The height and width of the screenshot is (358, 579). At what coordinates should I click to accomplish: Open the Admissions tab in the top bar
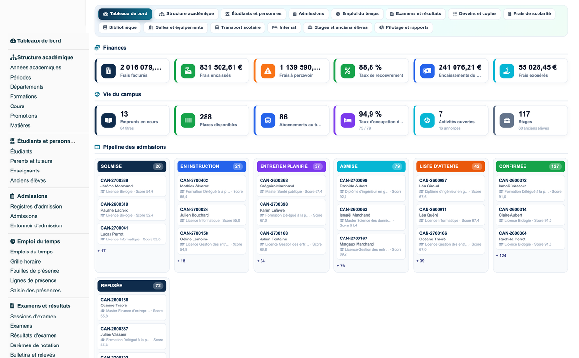point(308,14)
